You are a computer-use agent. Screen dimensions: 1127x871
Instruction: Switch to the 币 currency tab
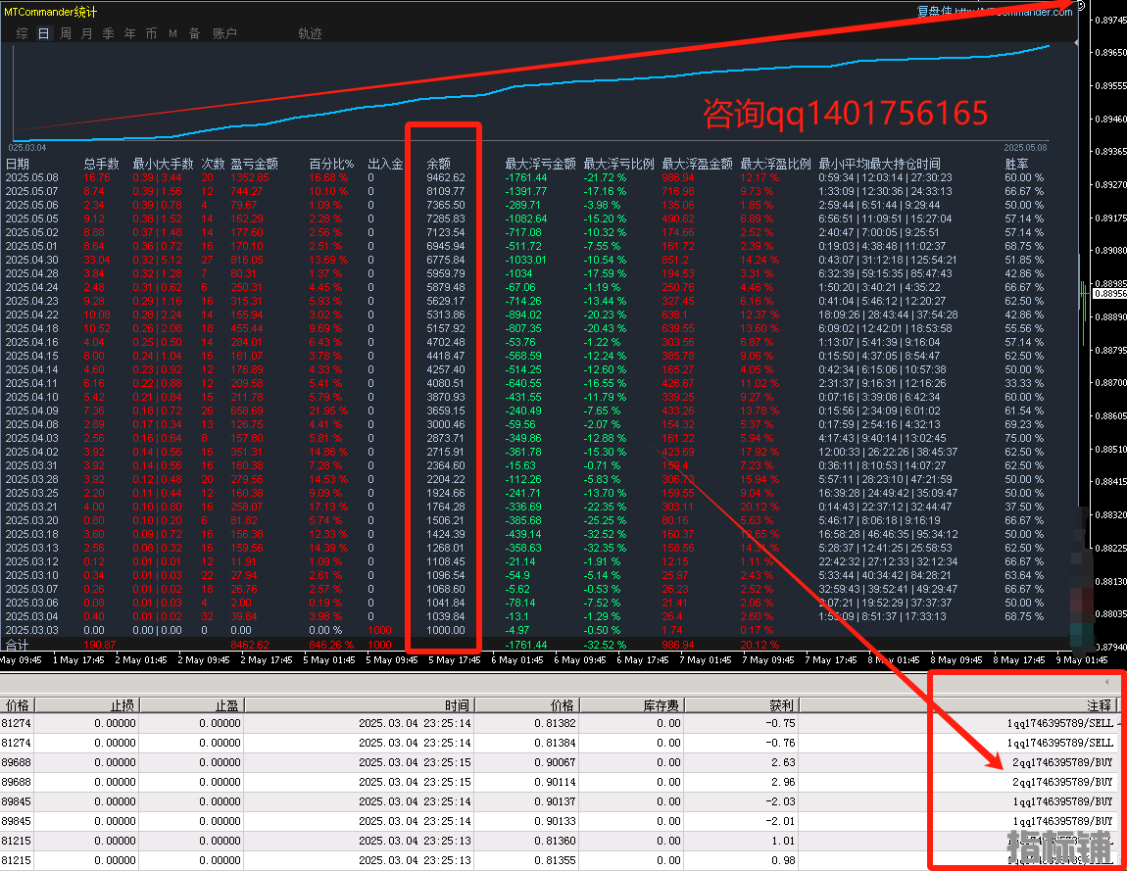pos(152,33)
